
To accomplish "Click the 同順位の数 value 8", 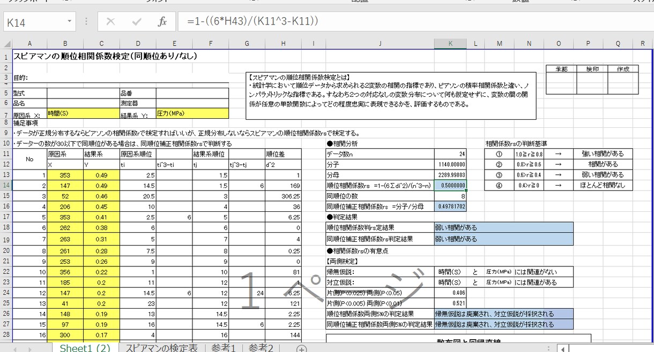I will point(450,196).
